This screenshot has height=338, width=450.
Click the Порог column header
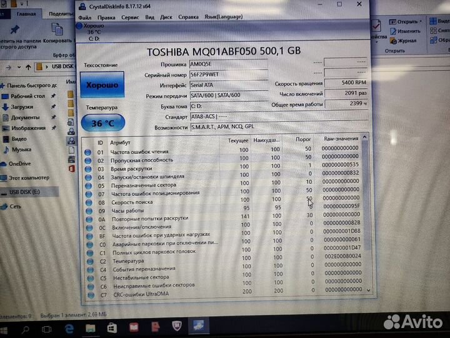click(x=303, y=140)
